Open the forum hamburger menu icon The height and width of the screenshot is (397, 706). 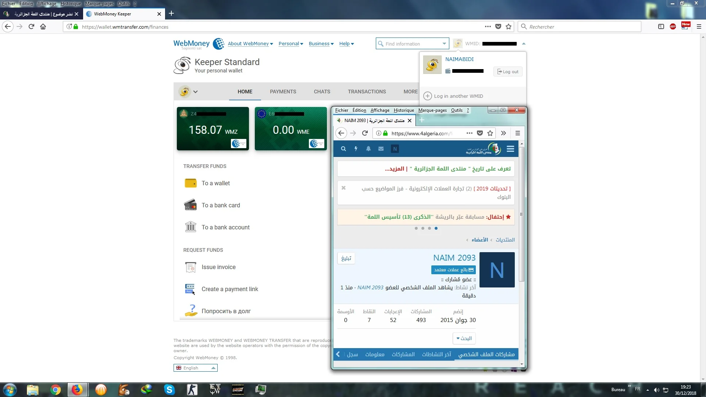point(510,149)
